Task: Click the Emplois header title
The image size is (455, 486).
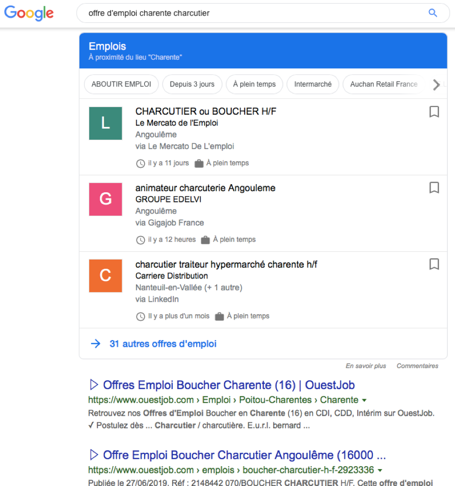Action: click(107, 46)
